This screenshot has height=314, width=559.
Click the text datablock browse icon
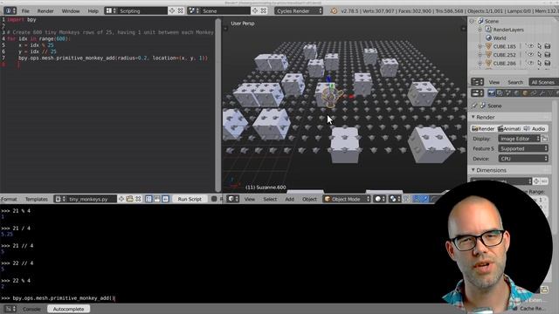click(59, 199)
